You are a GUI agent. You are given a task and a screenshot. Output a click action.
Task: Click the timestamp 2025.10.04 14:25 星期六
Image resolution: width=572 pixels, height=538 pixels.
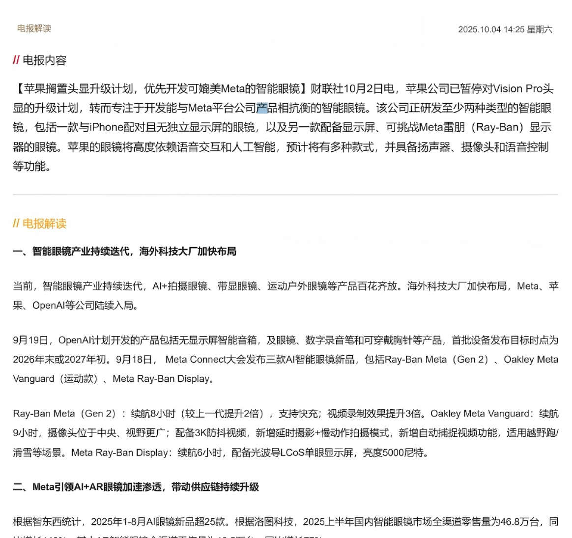505,29
